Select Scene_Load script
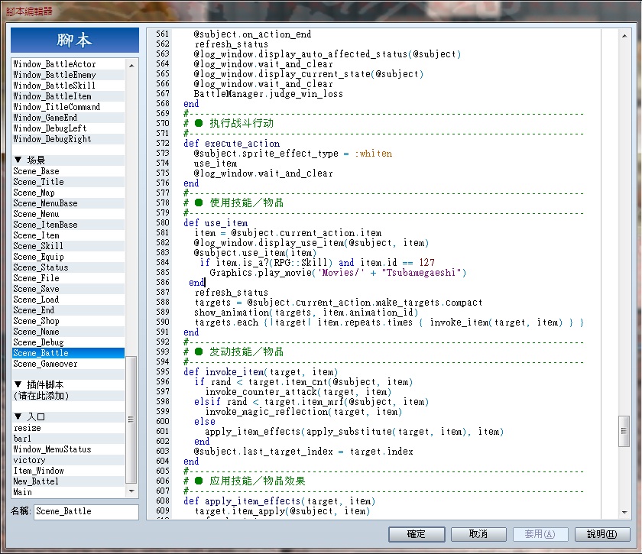Viewport: 642px width, 554px height. 68,300
